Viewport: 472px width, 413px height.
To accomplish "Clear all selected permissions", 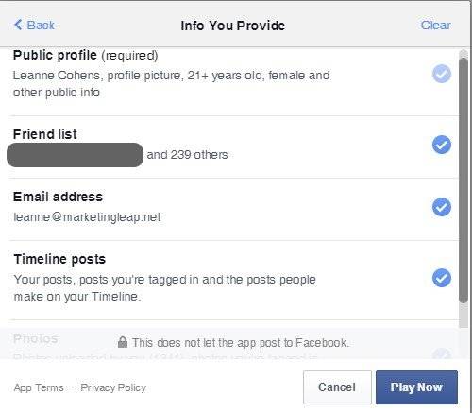I will [435, 25].
